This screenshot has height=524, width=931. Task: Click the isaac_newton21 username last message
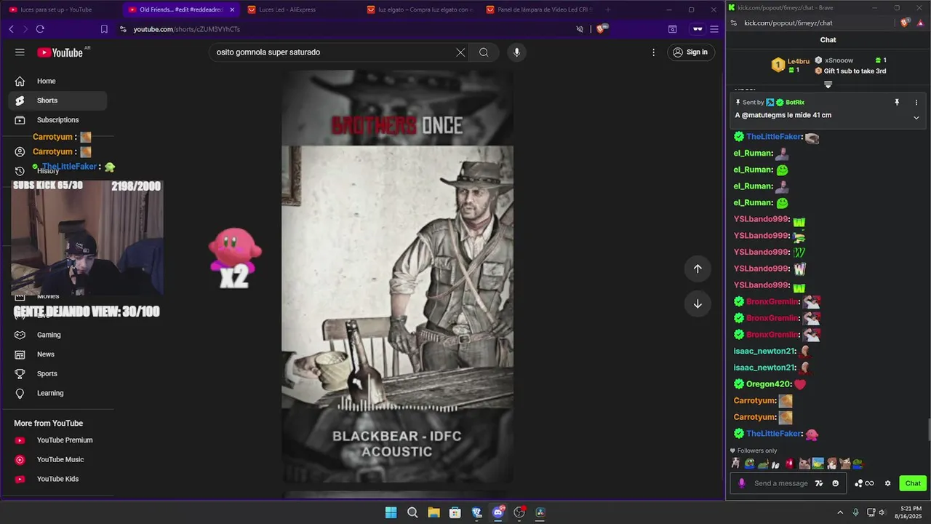764,368
